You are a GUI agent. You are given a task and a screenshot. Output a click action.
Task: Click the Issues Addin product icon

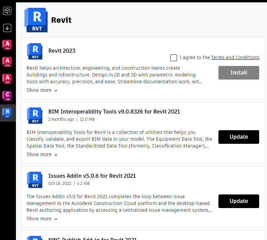click(x=35, y=180)
